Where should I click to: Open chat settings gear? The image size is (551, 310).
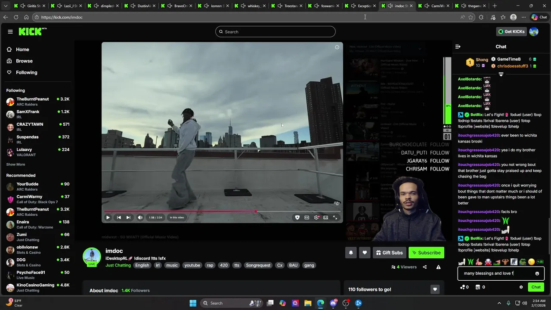coord(521,287)
